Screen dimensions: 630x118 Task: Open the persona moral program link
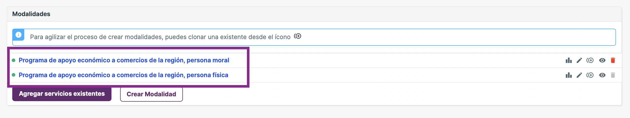[x=124, y=60]
